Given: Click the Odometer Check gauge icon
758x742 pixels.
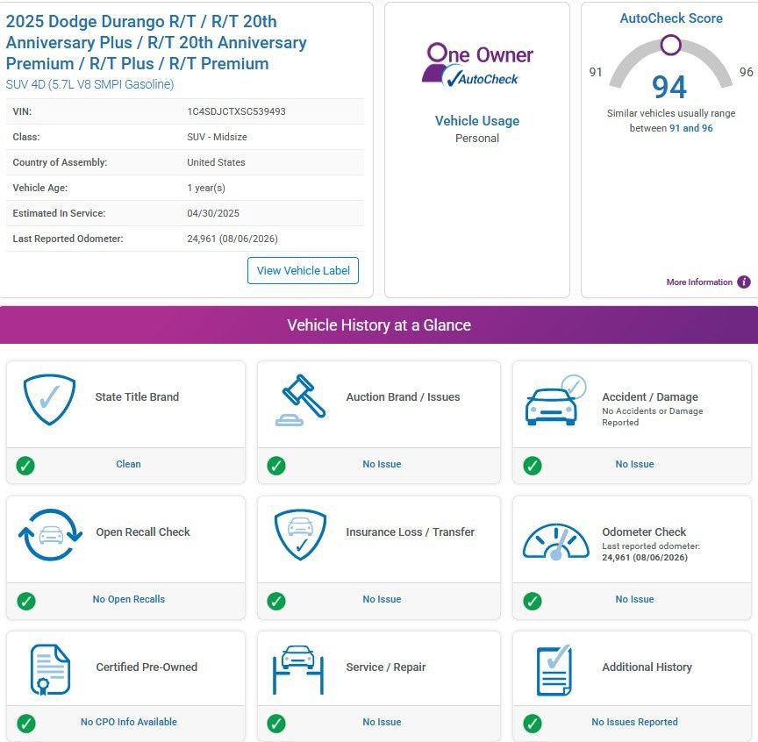Looking at the screenshot, I should click(556, 541).
